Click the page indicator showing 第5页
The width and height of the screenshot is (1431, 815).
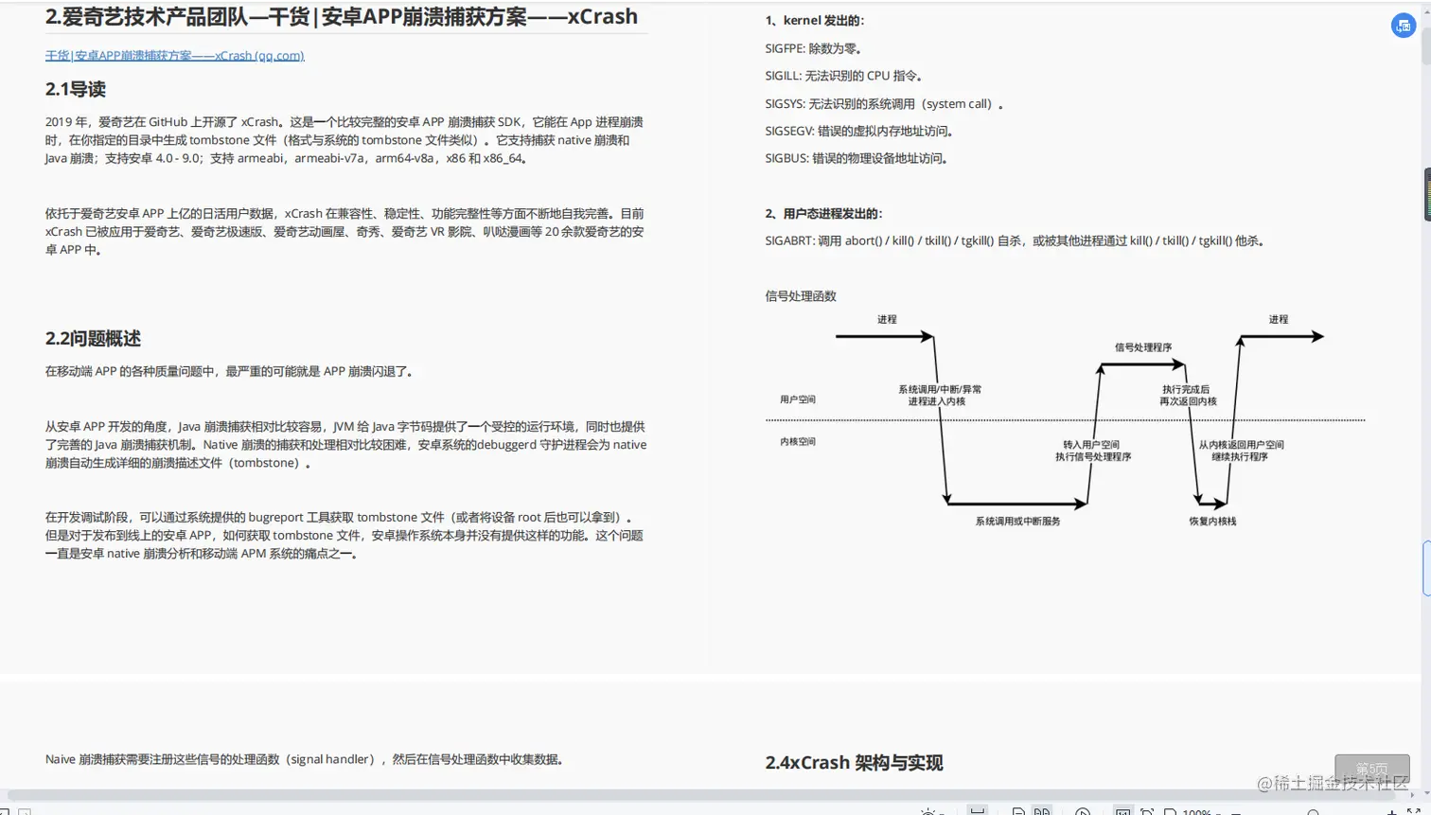pos(1372,769)
